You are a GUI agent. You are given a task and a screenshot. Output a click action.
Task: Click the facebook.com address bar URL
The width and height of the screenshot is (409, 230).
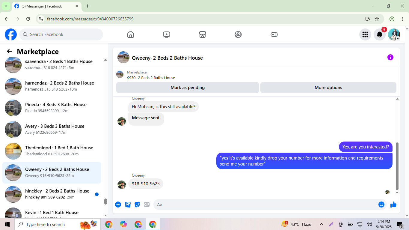click(x=90, y=19)
